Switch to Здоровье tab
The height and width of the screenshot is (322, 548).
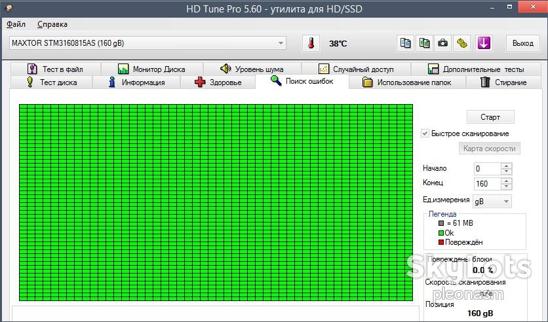pyautogui.click(x=218, y=82)
